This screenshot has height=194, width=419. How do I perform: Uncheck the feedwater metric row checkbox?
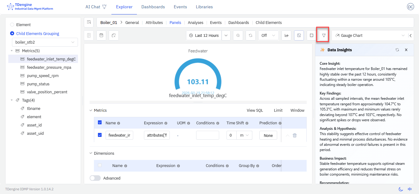100,135
